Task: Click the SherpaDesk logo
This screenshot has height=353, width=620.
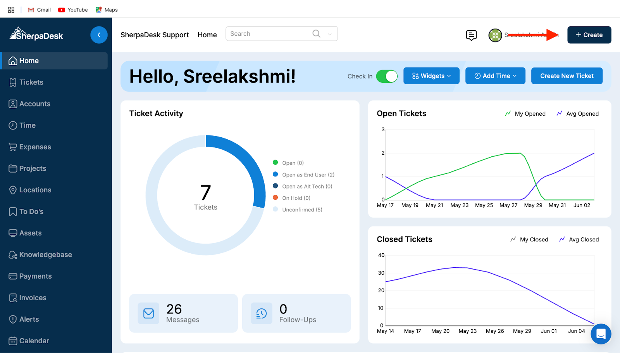Action: click(36, 35)
